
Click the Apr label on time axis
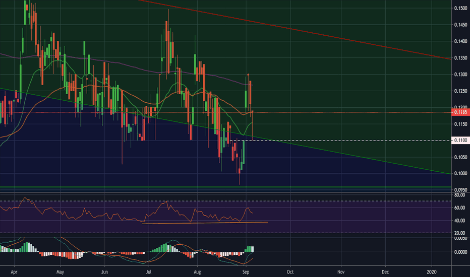[x=14, y=272]
